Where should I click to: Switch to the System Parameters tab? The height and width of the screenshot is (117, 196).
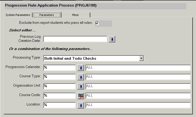pos(18,15)
